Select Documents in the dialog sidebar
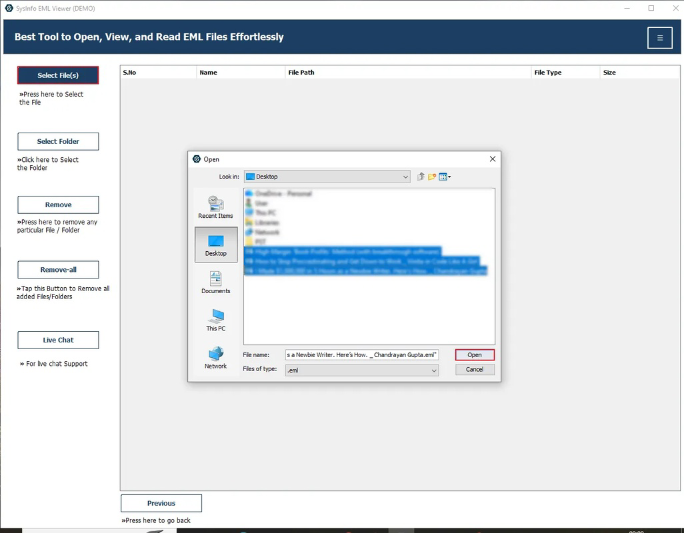Viewport: 684px width, 533px height. point(215,282)
